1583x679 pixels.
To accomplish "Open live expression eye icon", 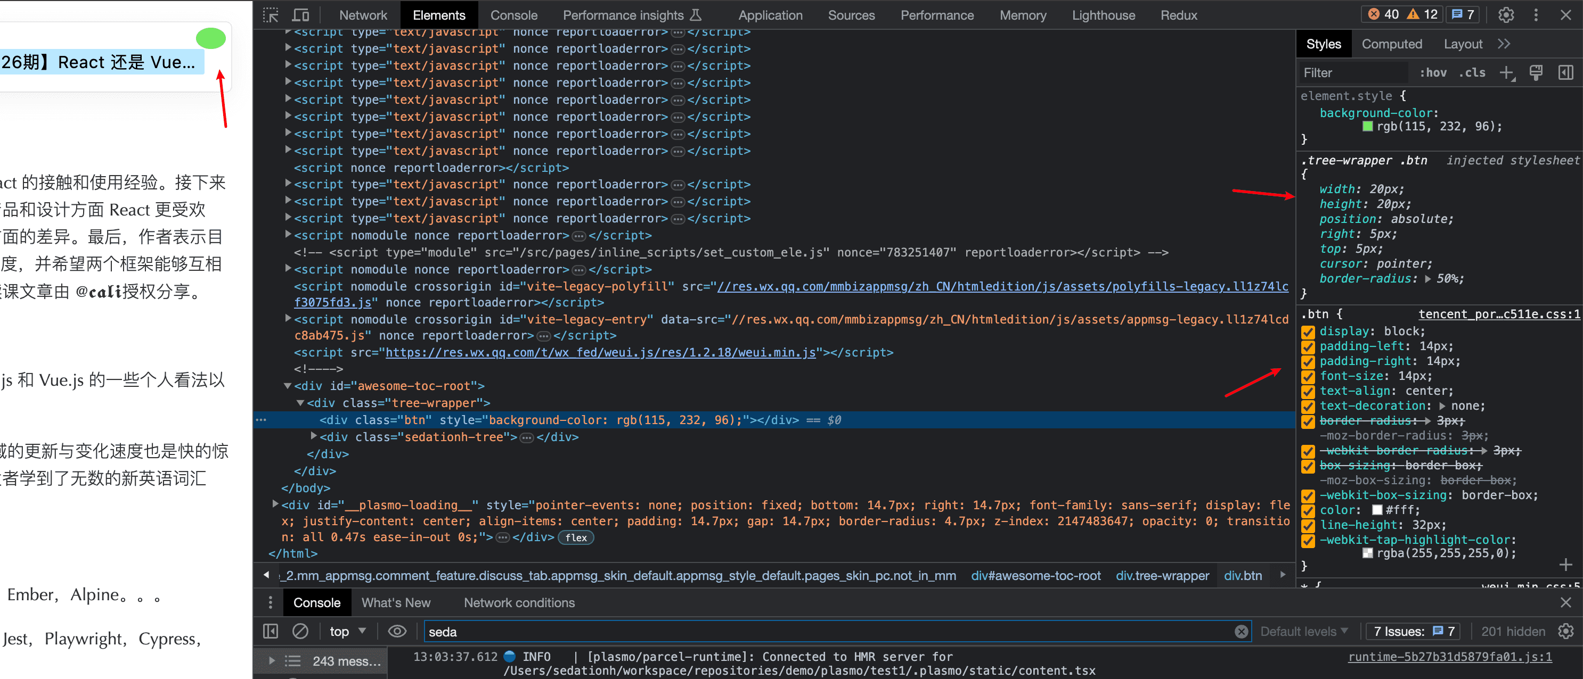I will tap(397, 631).
